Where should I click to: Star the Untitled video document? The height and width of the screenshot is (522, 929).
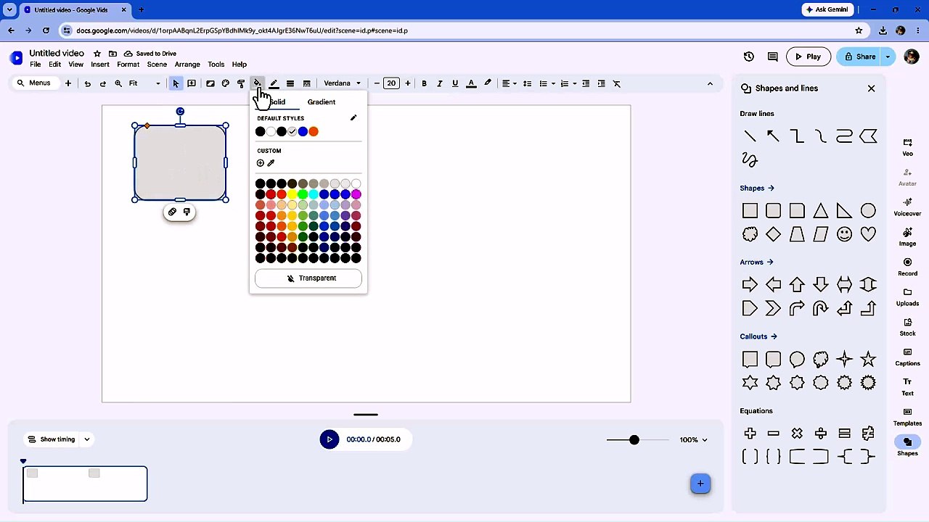tap(97, 54)
